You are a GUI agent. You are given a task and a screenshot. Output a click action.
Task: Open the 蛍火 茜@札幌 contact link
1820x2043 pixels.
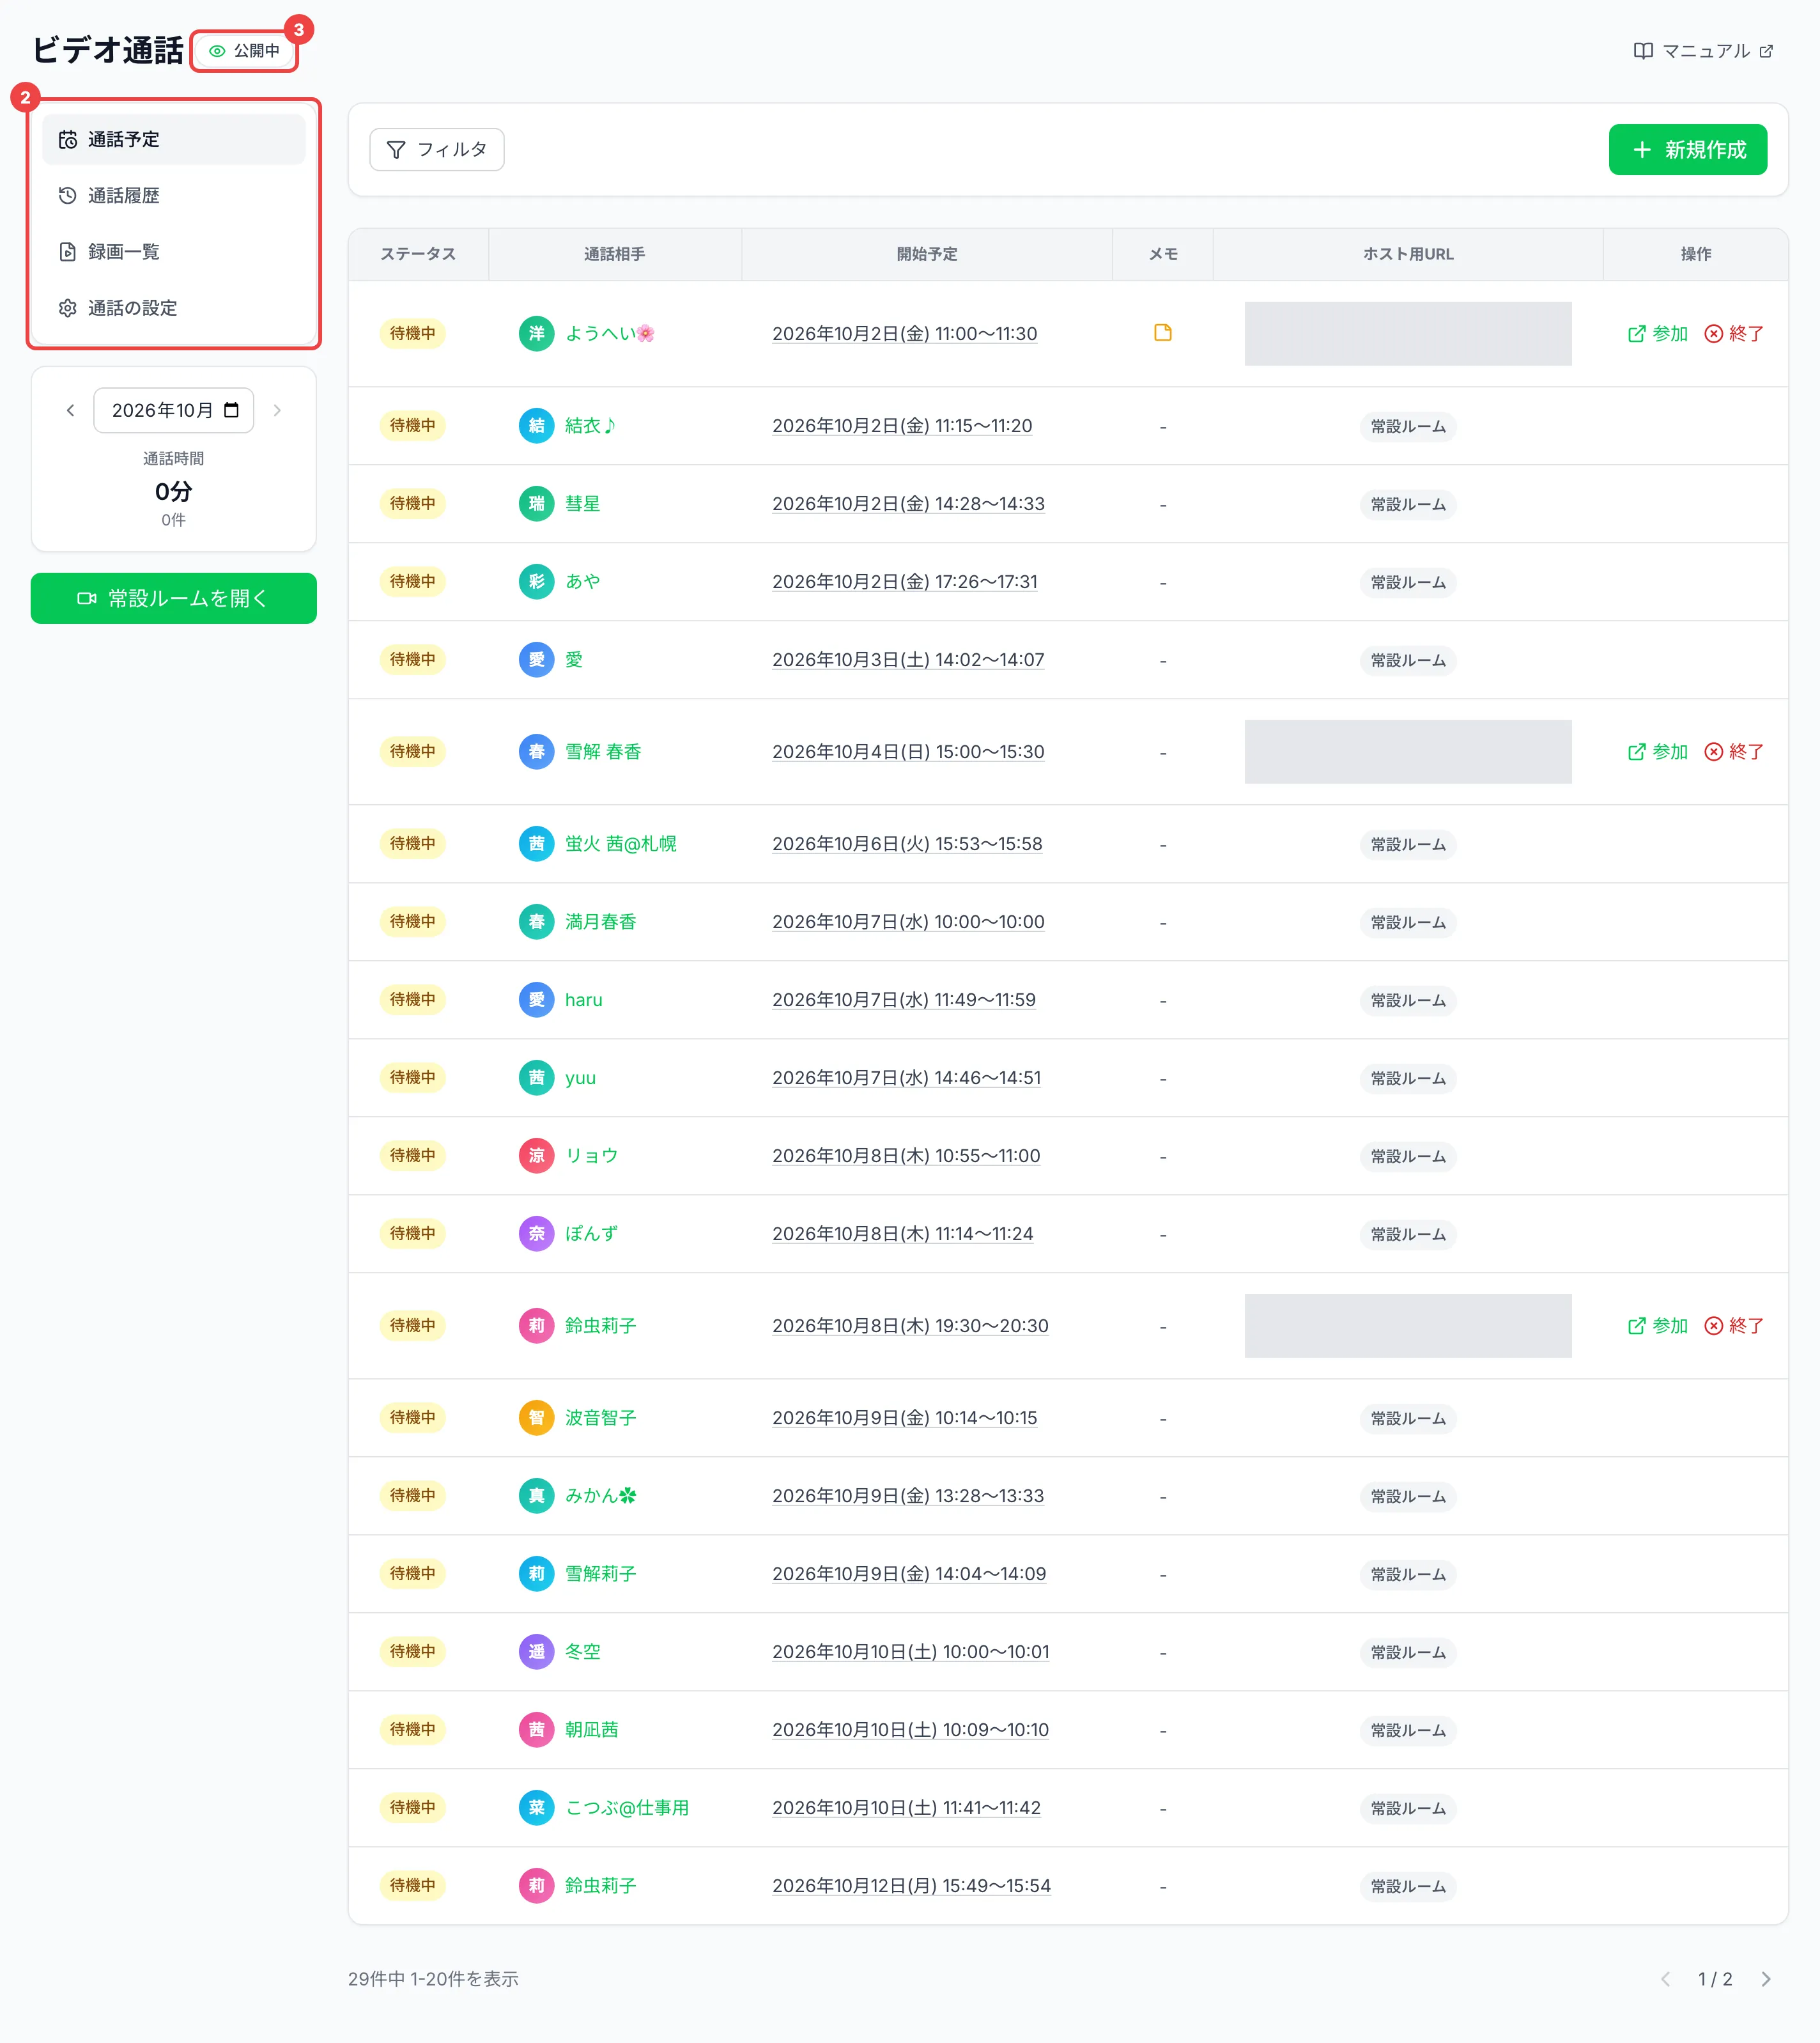click(x=621, y=843)
